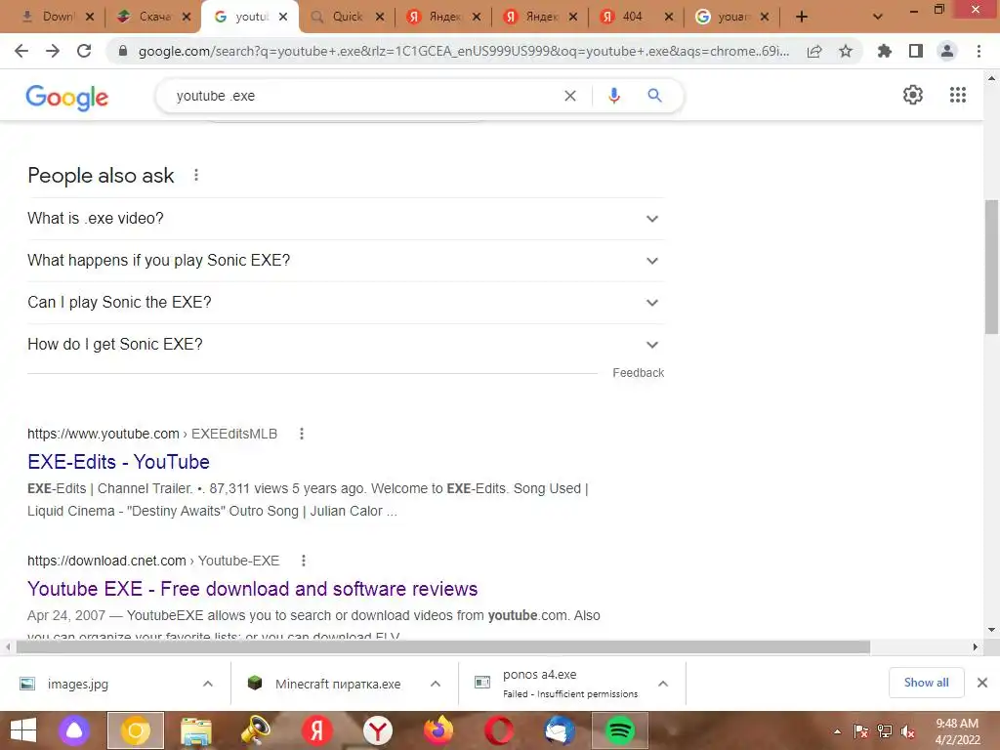Click Show all downloads button

(x=926, y=683)
